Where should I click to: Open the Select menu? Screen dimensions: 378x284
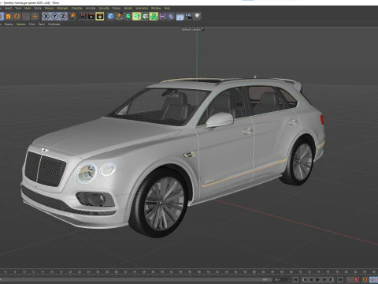click(8, 8)
